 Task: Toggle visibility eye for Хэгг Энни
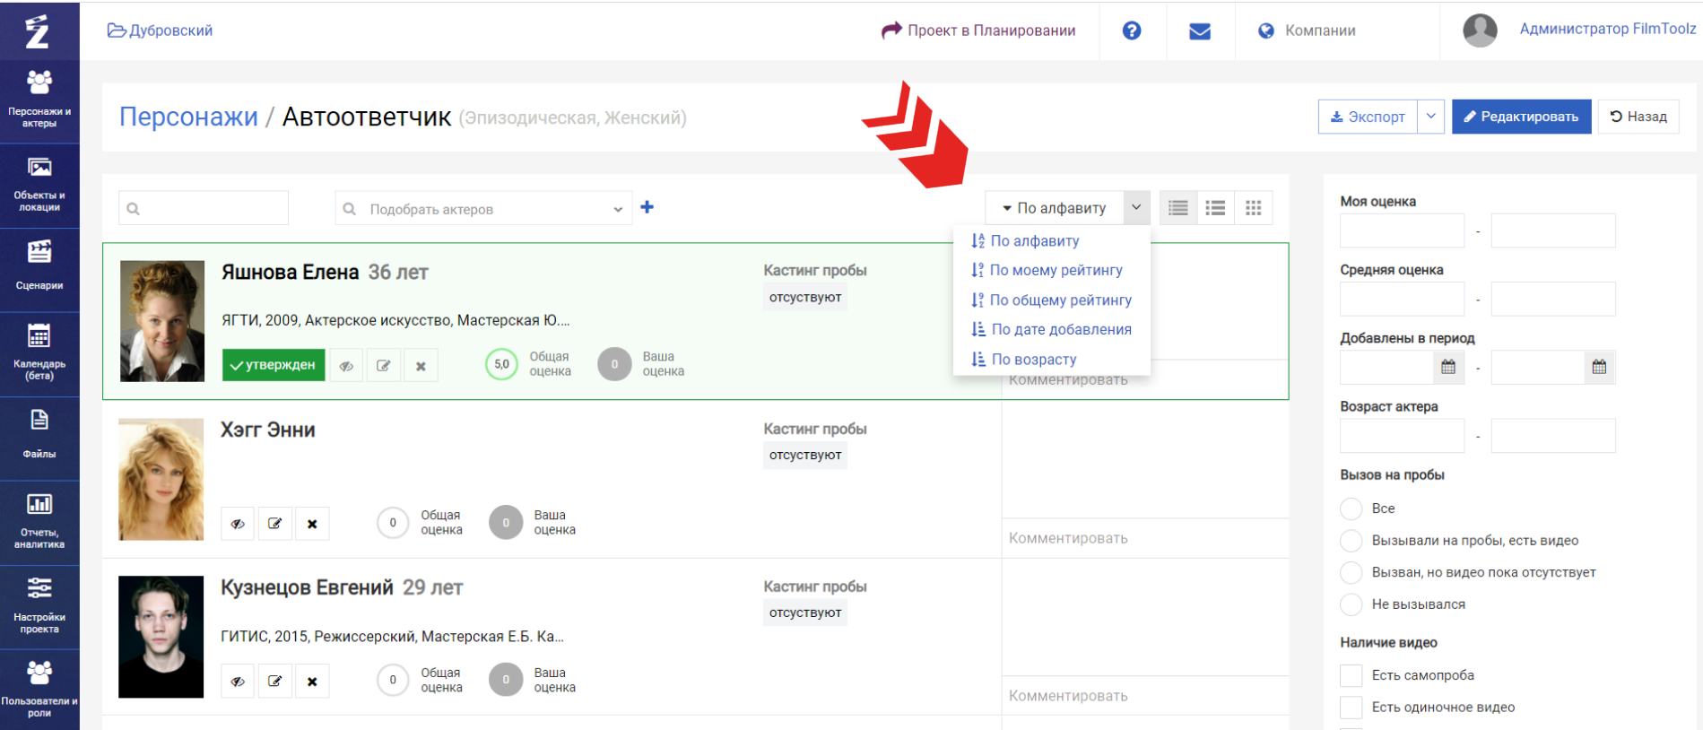click(238, 524)
